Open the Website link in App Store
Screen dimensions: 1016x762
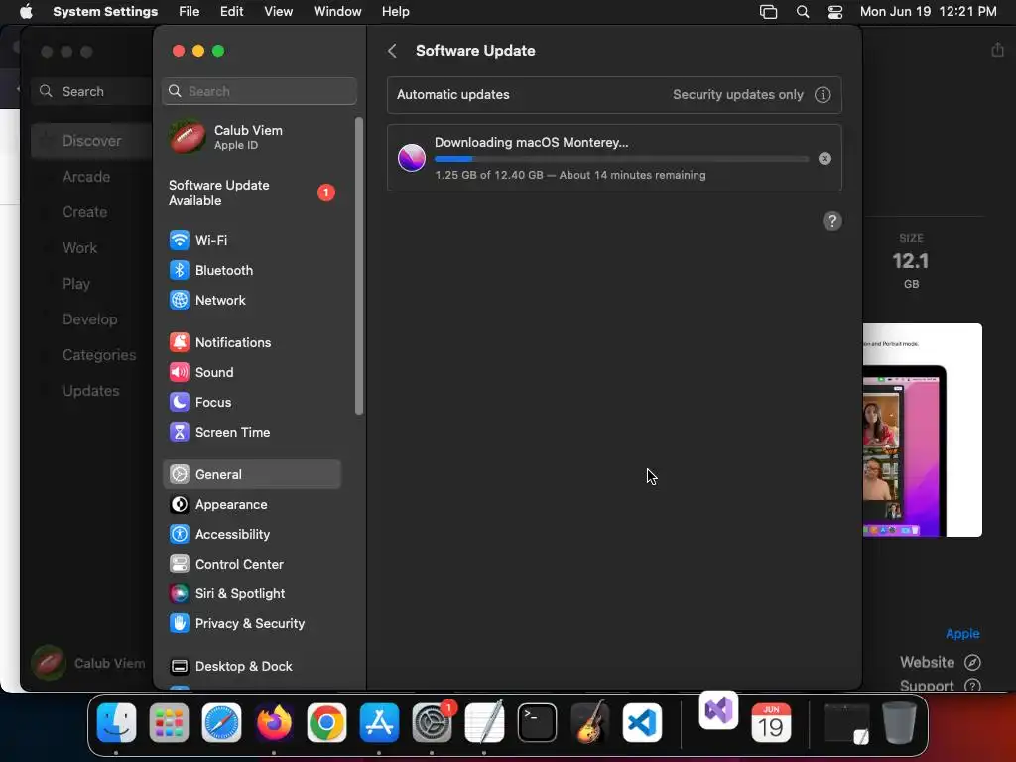tap(941, 662)
